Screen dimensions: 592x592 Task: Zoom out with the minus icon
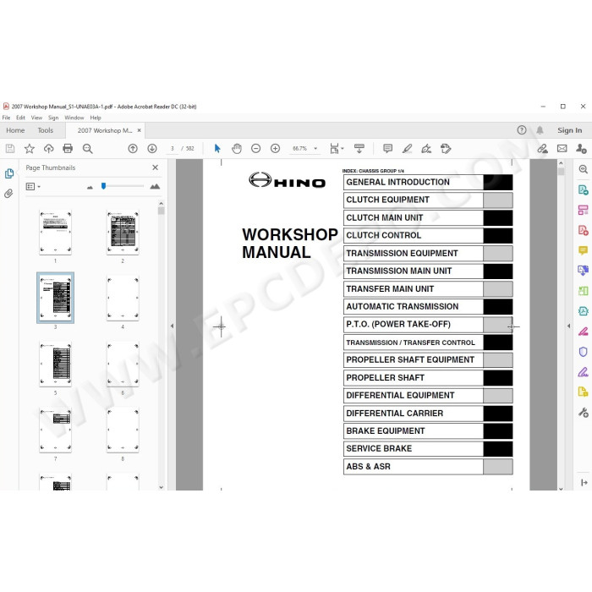pyautogui.click(x=256, y=149)
